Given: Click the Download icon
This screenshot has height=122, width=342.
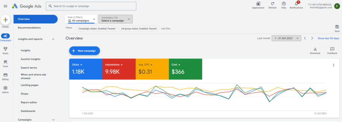Looking at the screenshot, I should 315,49.
